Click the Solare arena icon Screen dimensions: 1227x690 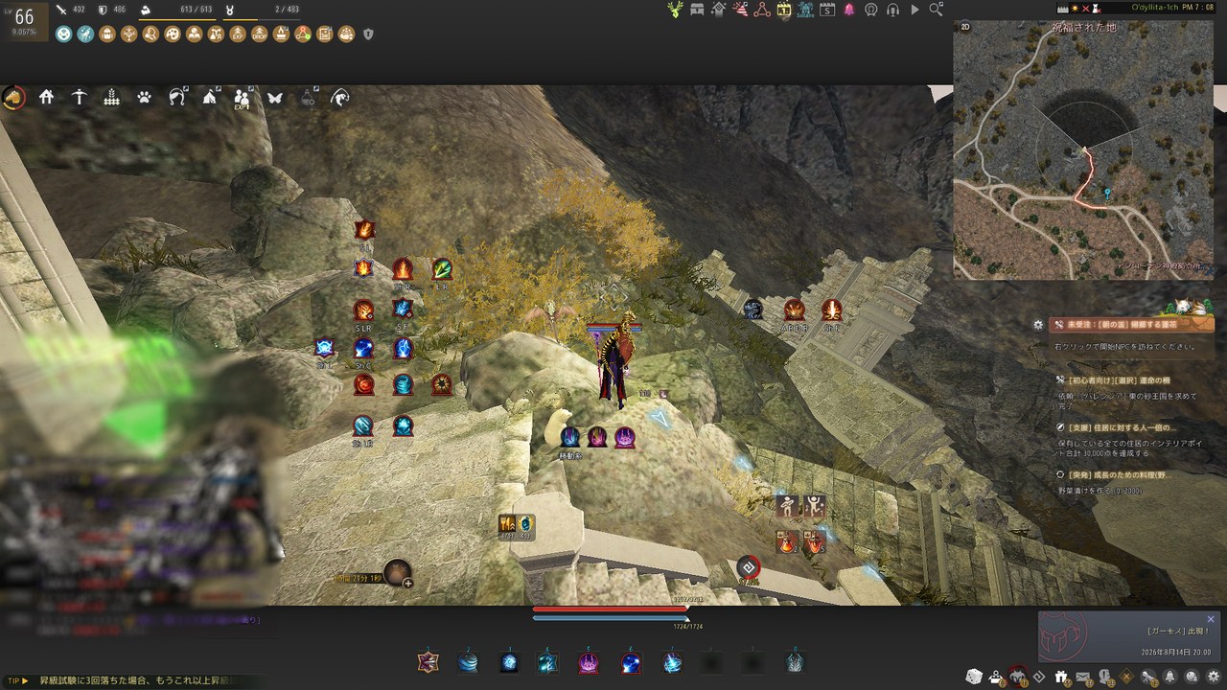pos(805,10)
